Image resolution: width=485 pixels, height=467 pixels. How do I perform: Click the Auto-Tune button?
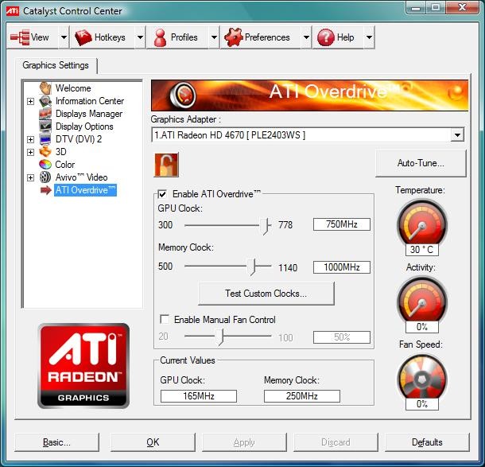click(421, 163)
